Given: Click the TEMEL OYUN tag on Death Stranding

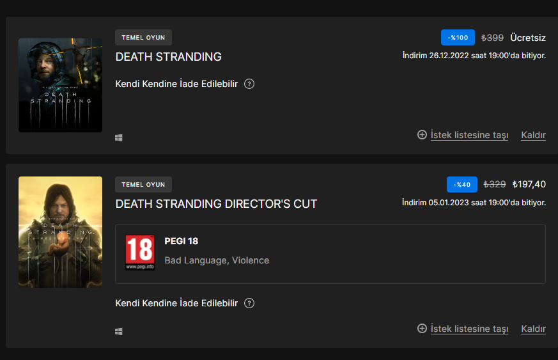Looking at the screenshot, I should pos(143,37).
